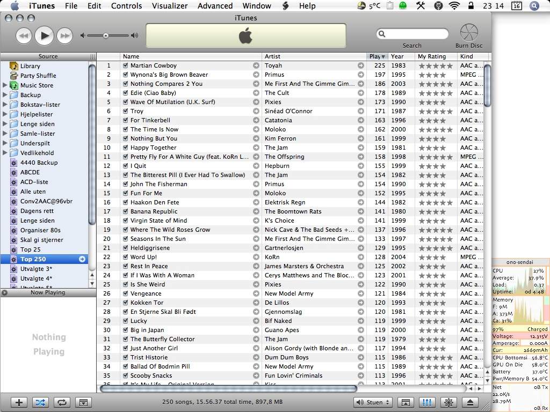Click the maximum volume speaker icon
Screen dimensions: 550x412
(134, 35)
